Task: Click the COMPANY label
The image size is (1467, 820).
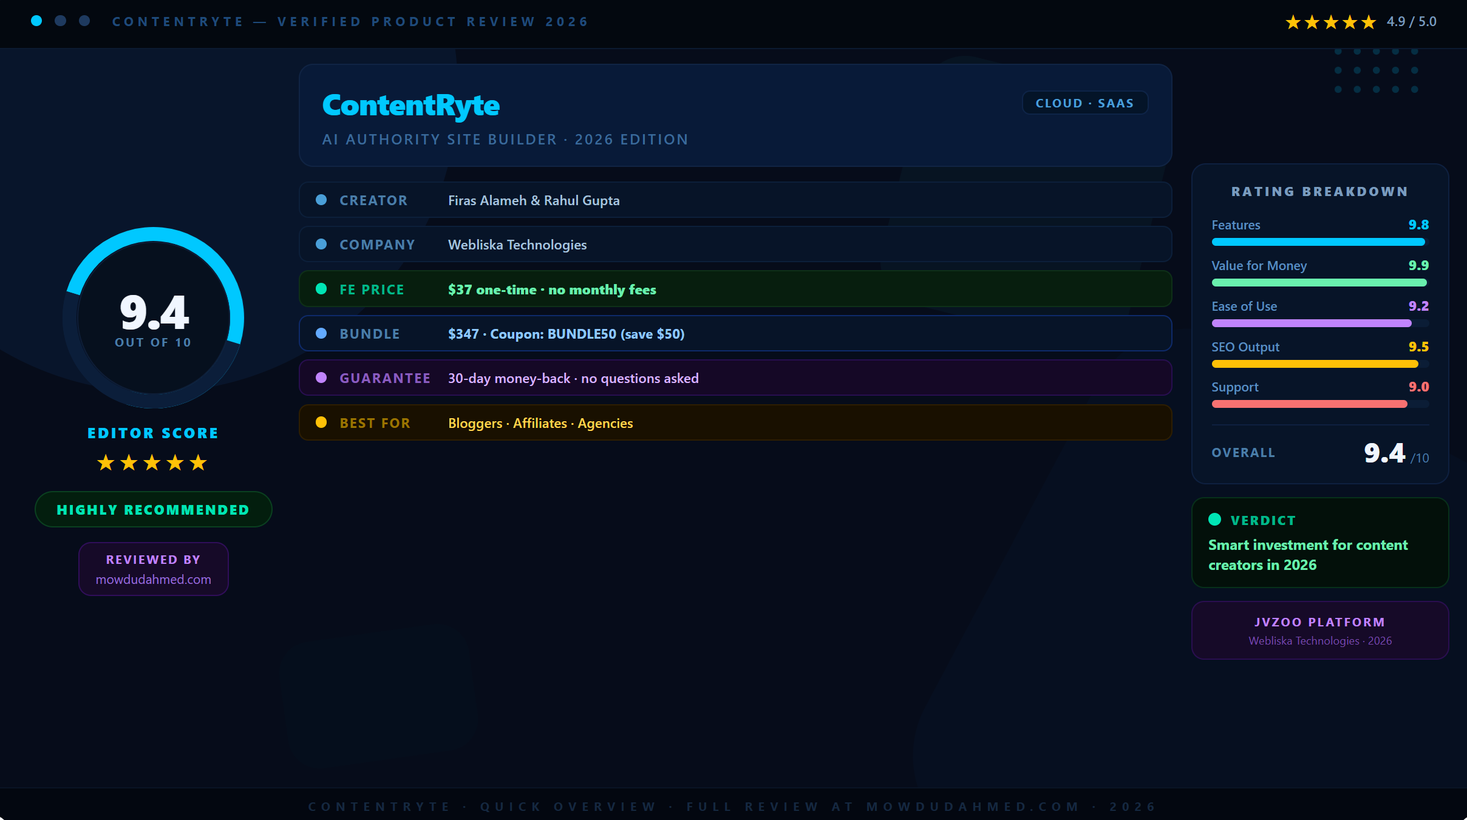Action: tap(377, 245)
